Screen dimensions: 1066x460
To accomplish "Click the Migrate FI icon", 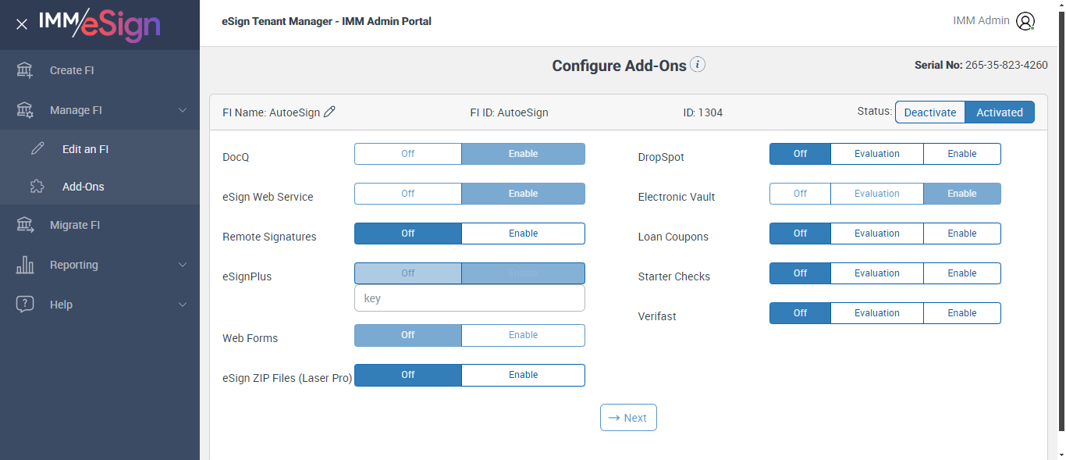I will (25, 225).
